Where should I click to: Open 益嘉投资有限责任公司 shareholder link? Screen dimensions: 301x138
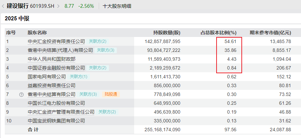[x=51, y=86]
